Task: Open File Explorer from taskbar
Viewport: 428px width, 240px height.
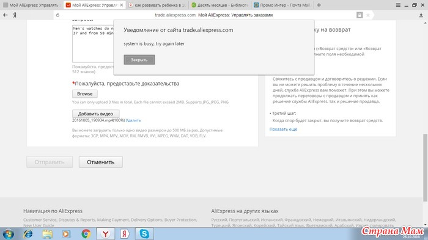Action: point(47,234)
